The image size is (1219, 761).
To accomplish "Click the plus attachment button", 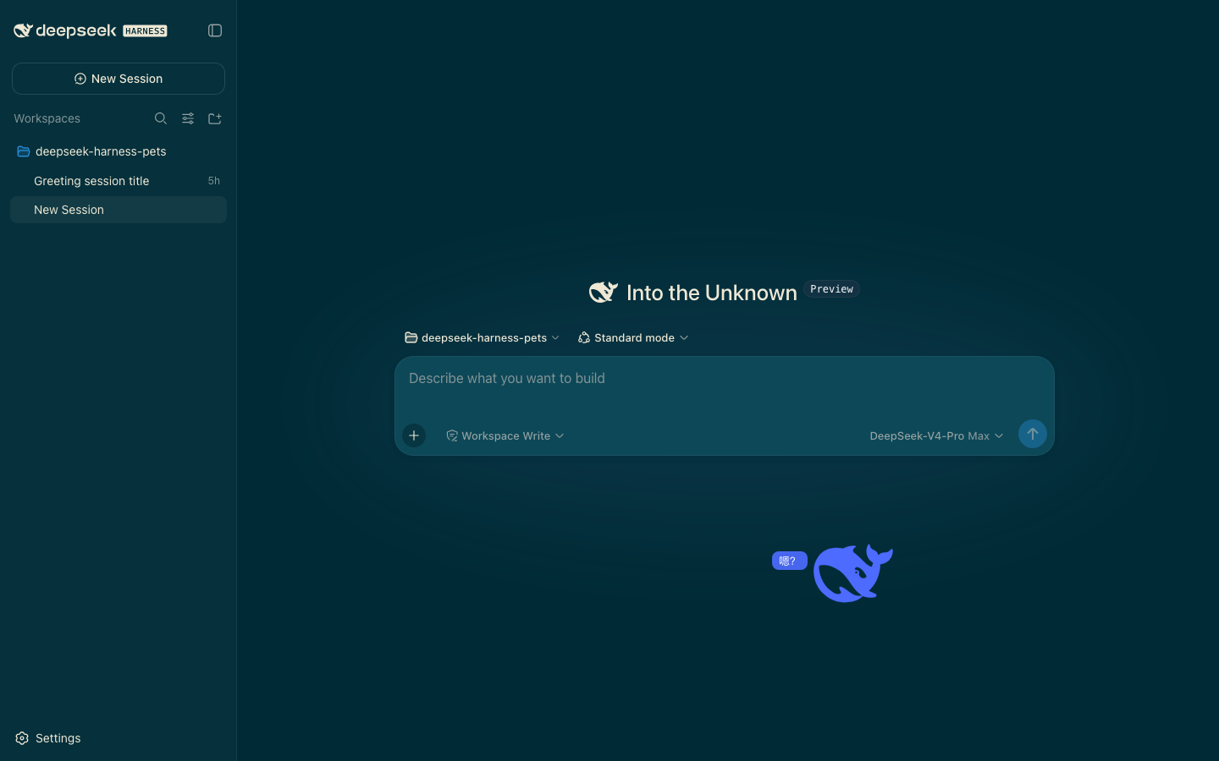I will click(x=414, y=435).
